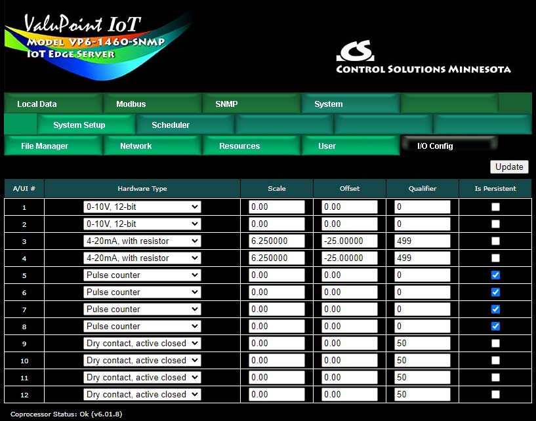Enable Is Persistent for input 1
Screen dimensions: 536x421
pyautogui.click(x=495, y=207)
